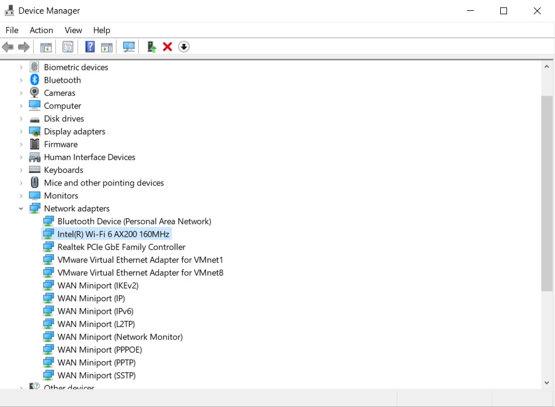
Task: Expand the Disk drives category
Action: [x=21, y=119]
